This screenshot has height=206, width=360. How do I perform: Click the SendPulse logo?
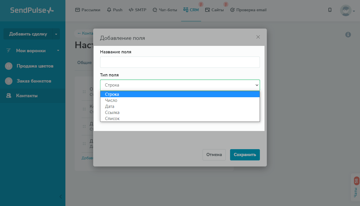32,10
